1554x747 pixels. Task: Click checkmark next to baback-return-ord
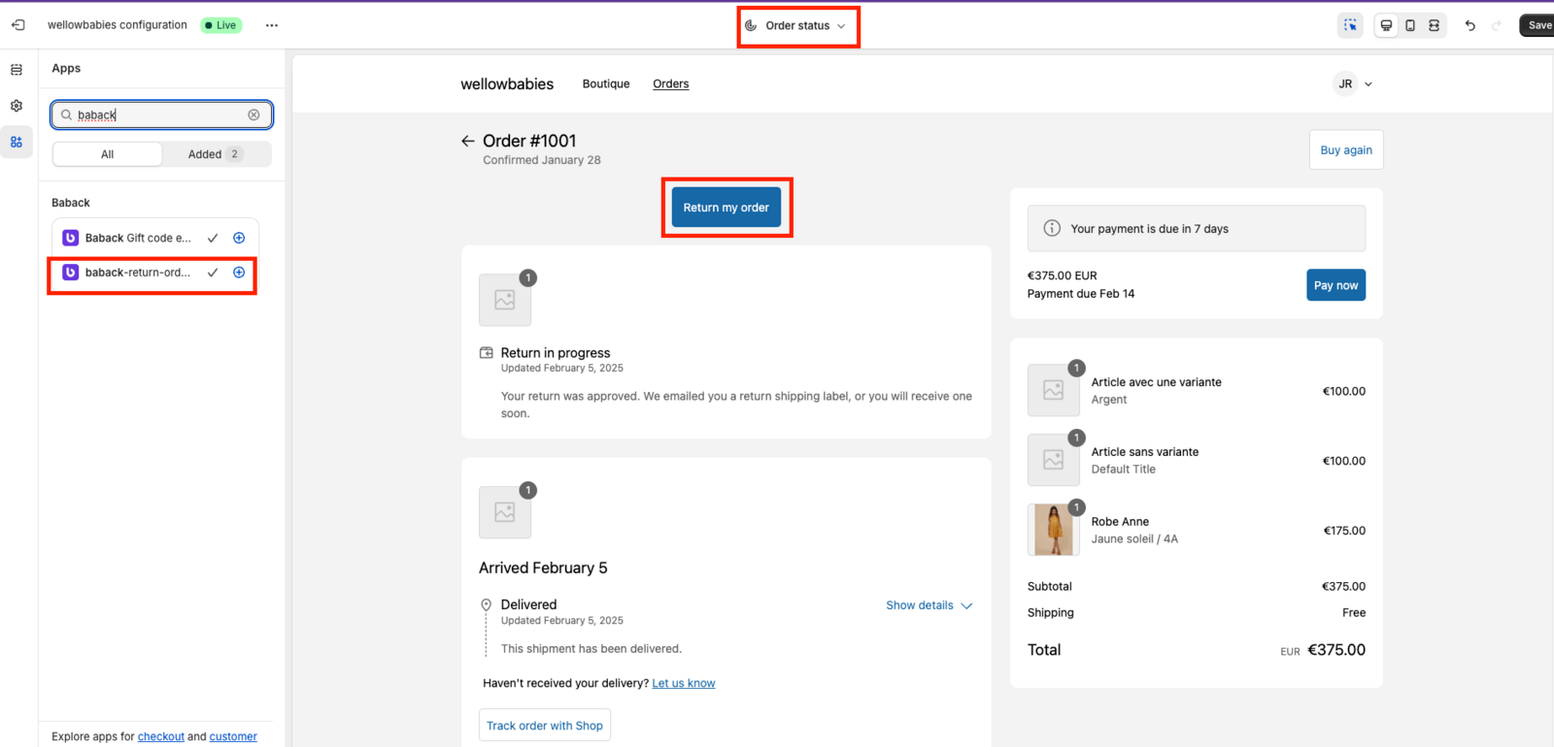(213, 273)
